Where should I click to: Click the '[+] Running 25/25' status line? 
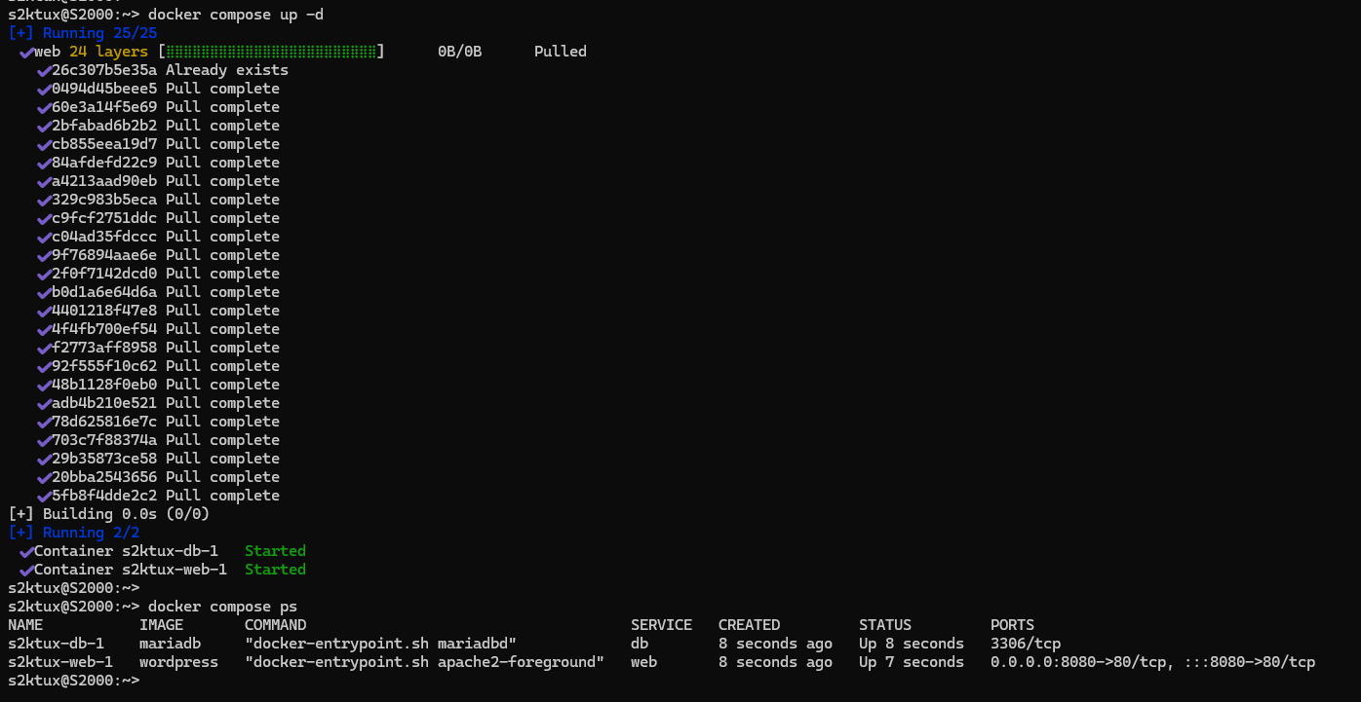click(83, 33)
